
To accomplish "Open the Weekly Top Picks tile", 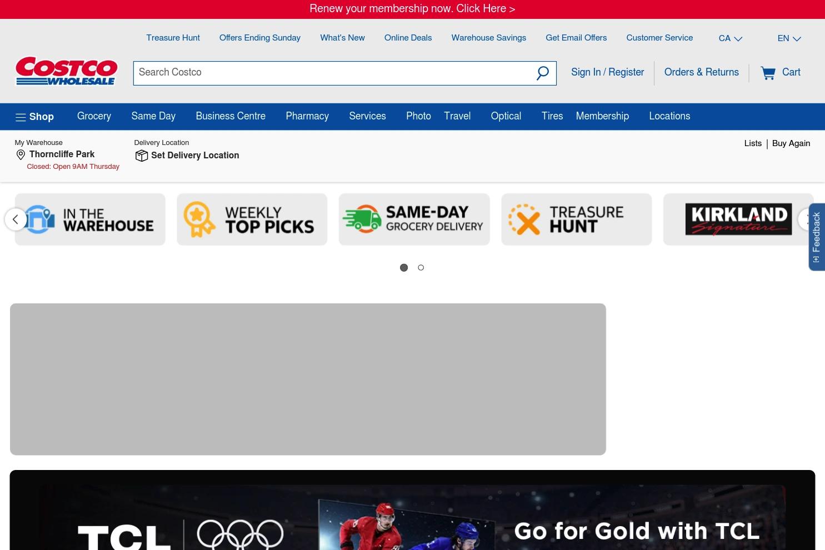I will click(252, 219).
